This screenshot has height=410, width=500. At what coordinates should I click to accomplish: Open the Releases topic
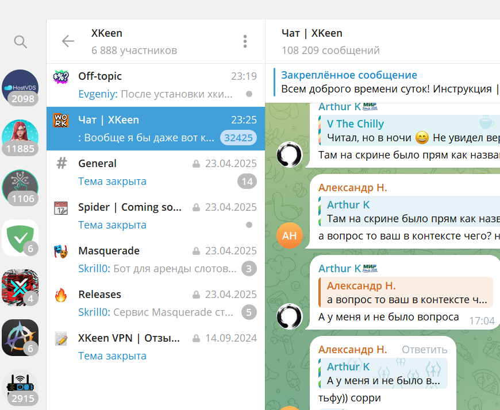pyautogui.click(x=156, y=303)
